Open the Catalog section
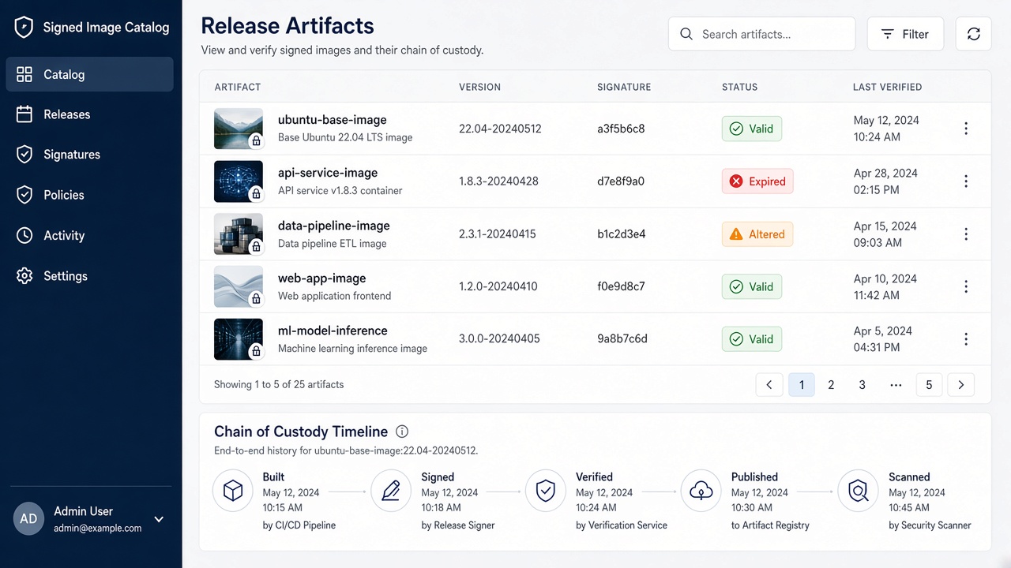This screenshot has width=1011, height=568. point(89,74)
